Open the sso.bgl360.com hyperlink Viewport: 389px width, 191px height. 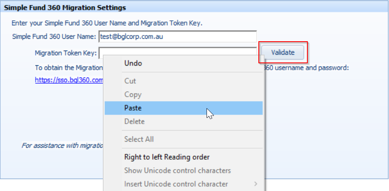point(69,80)
